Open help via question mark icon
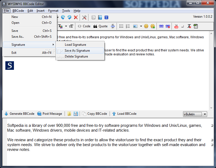Screen dimensions: 216x168 100,17
